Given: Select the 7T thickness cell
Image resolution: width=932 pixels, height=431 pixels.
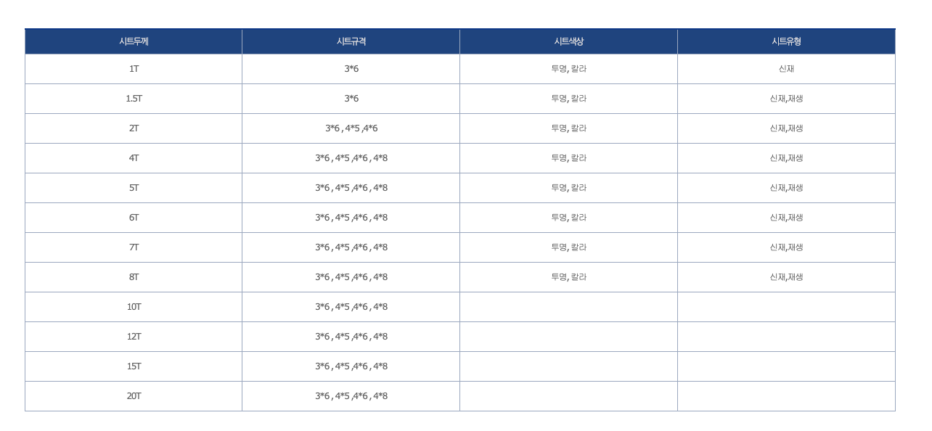Looking at the screenshot, I should coord(134,247).
